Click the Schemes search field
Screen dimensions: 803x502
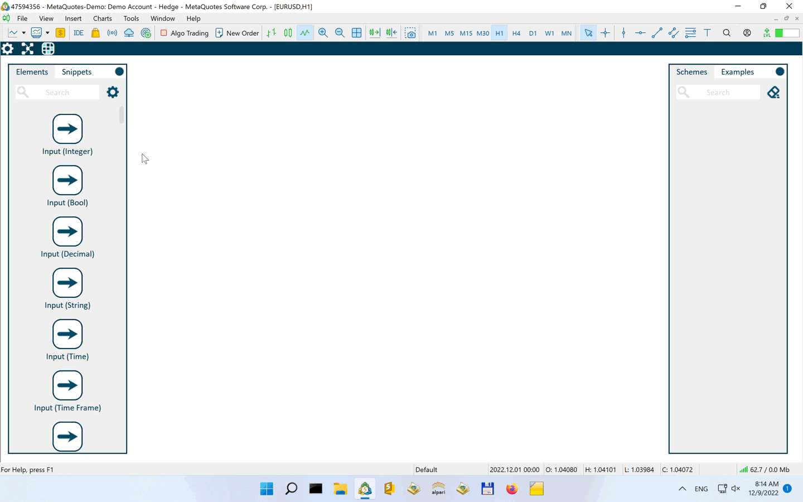(x=718, y=92)
